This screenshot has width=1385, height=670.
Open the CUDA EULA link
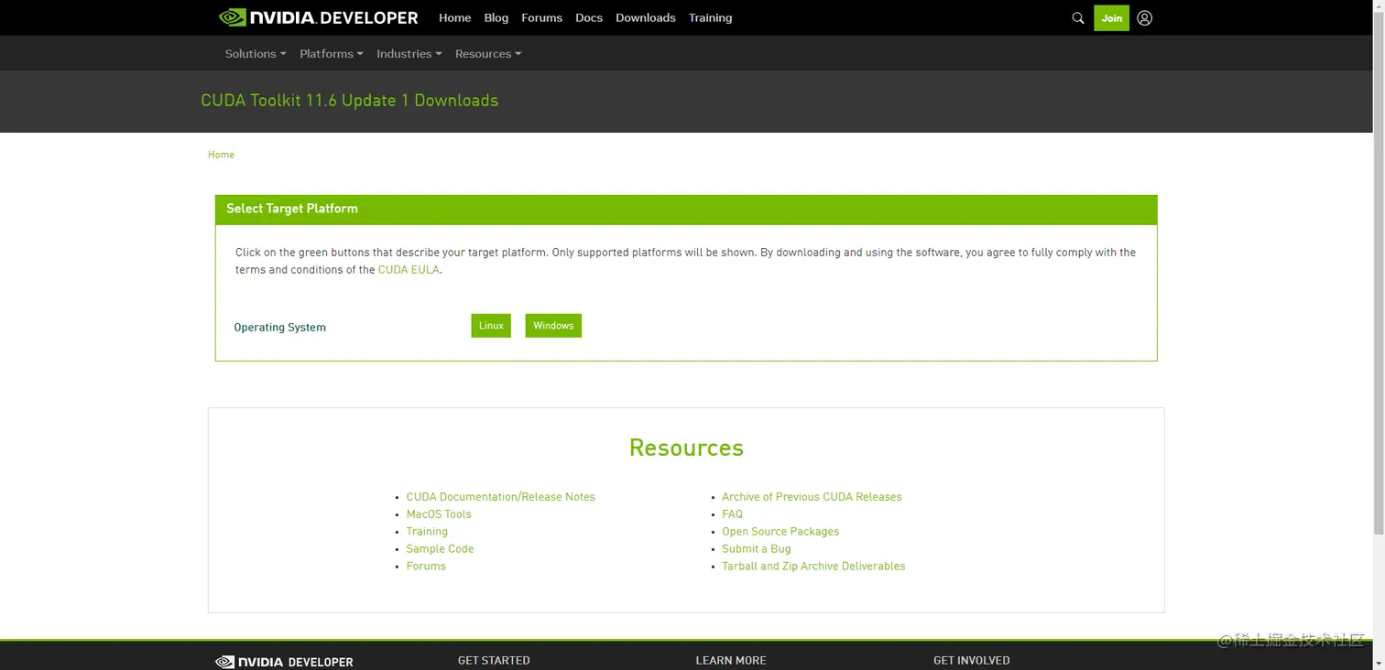pos(409,270)
